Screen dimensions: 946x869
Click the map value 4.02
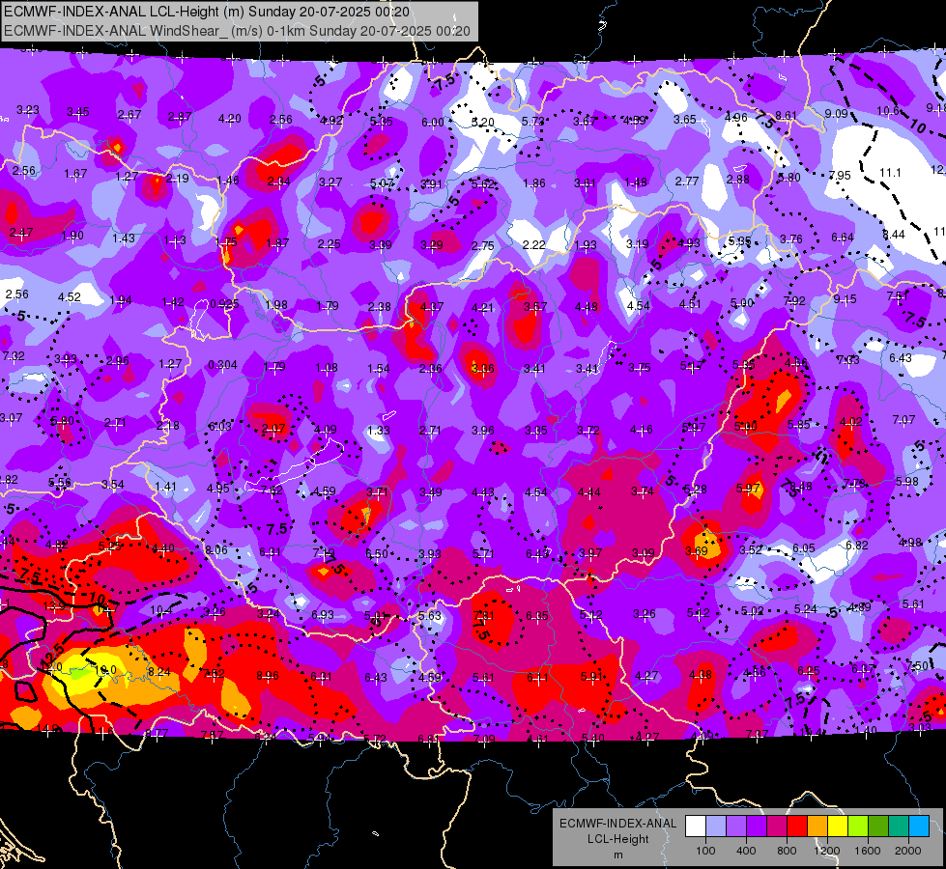point(850,422)
